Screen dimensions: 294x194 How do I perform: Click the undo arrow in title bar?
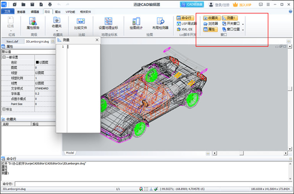pyautogui.click(x=59, y=4)
